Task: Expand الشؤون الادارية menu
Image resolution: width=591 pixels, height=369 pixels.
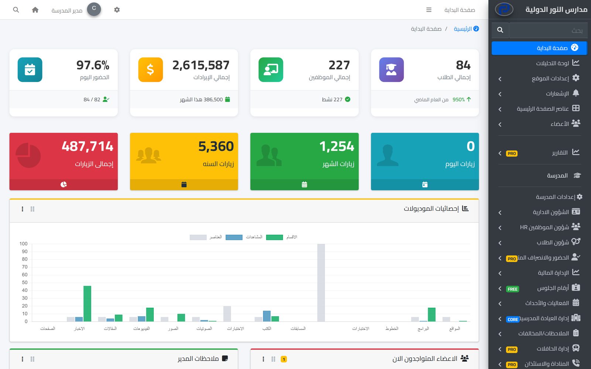Action: click(539, 212)
